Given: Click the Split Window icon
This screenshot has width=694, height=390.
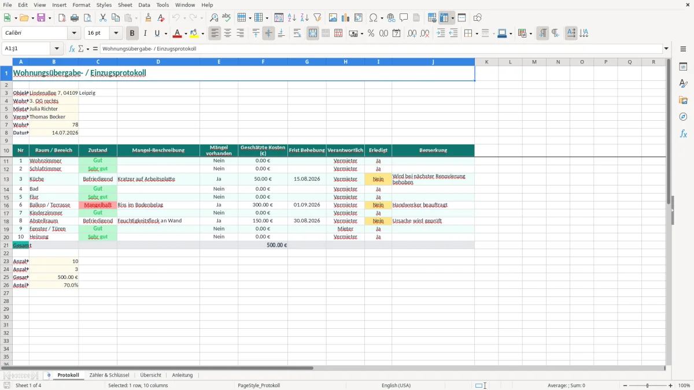Looking at the screenshot, I should click(x=462, y=18).
